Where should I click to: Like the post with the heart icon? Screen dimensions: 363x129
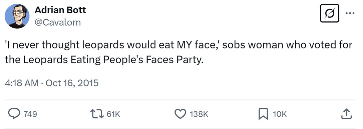180,114
